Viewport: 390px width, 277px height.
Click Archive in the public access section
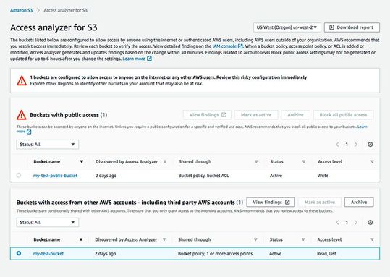(295, 115)
